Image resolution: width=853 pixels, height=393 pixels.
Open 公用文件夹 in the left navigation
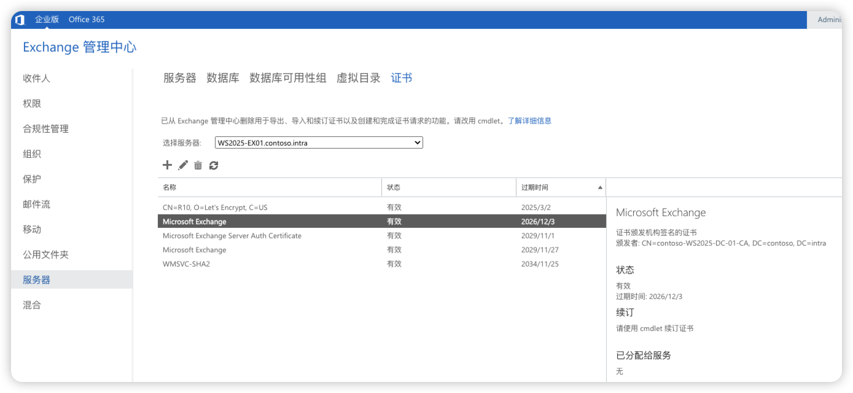45,255
